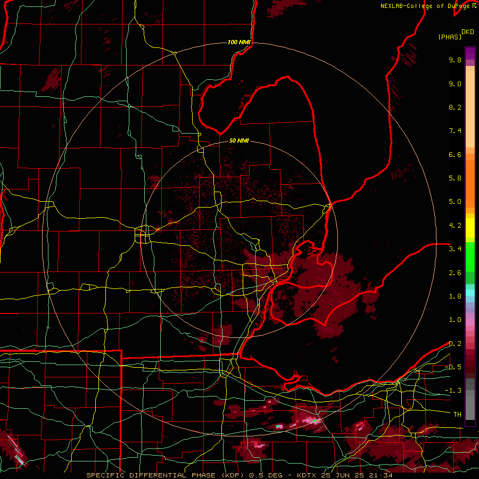Click the [PHAS] units label
Screen dimensions: 479x479
tap(450, 37)
